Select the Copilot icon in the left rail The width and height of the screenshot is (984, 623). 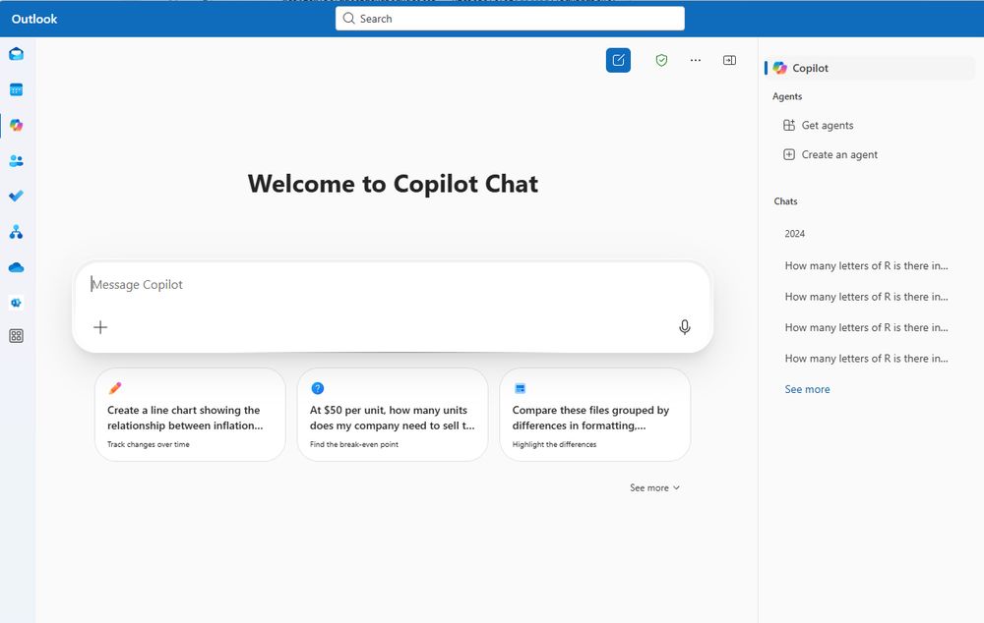[17, 126]
